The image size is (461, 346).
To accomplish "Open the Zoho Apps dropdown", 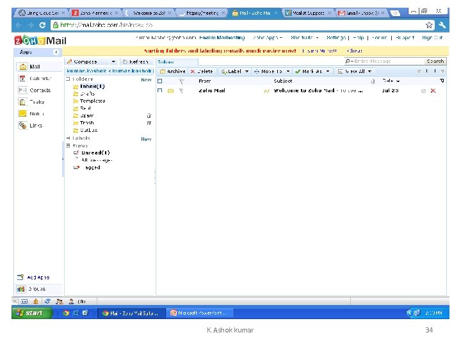I will (x=268, y=38).
